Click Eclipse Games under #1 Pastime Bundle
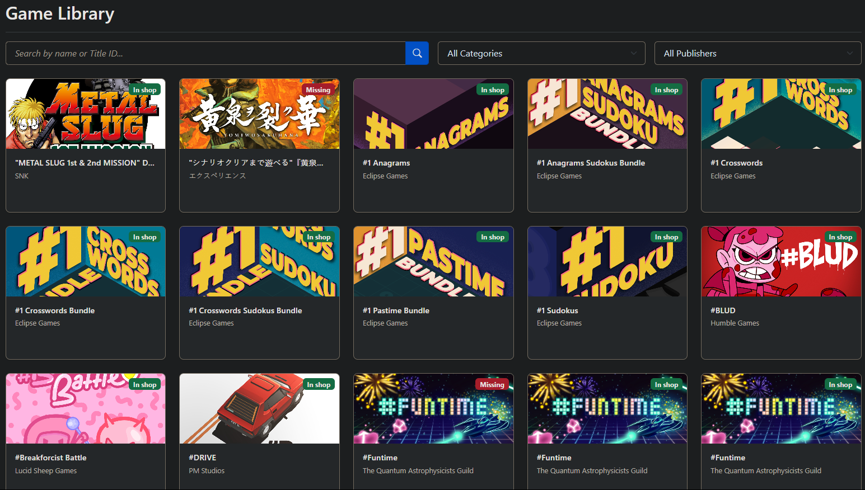The width and height of the screenshot is (865, 490). pyautogui.click(x=385, y=323)
